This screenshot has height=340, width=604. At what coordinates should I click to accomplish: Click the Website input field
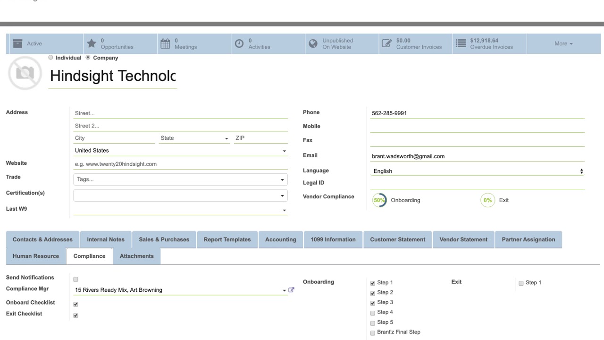[180, 164]
